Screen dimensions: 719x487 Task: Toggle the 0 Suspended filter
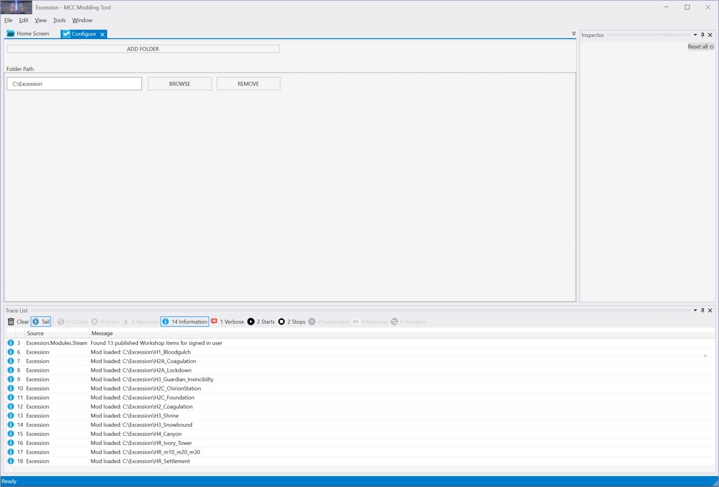click(x=328, y=321)
